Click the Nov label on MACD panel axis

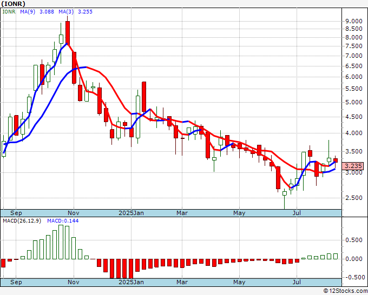[74, 282]
